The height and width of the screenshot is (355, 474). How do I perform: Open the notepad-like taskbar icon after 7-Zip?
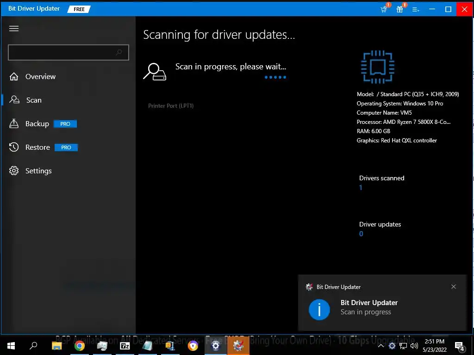point(148,346)
